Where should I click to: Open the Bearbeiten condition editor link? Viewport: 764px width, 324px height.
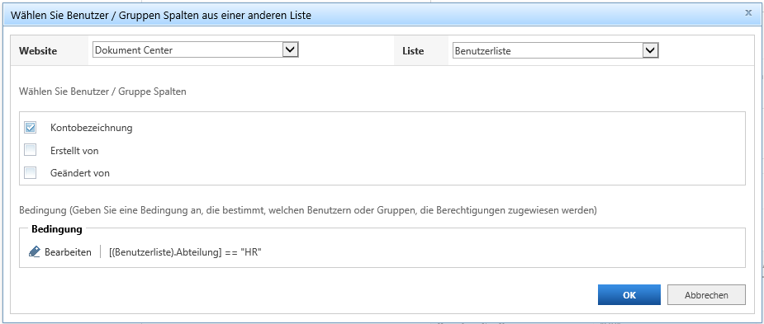click(x=68, y=252)
